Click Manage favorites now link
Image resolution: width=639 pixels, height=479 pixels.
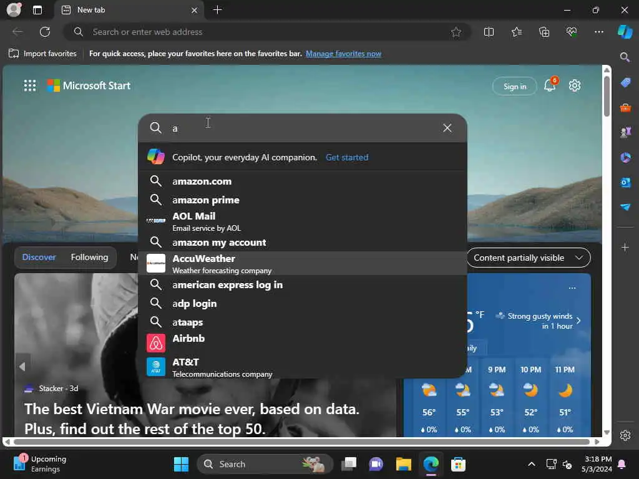coord(343,54)
